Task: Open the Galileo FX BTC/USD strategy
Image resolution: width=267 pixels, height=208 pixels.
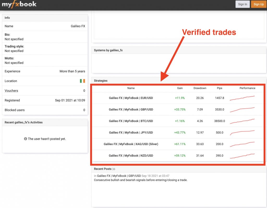Action: [x=131, y=121]
